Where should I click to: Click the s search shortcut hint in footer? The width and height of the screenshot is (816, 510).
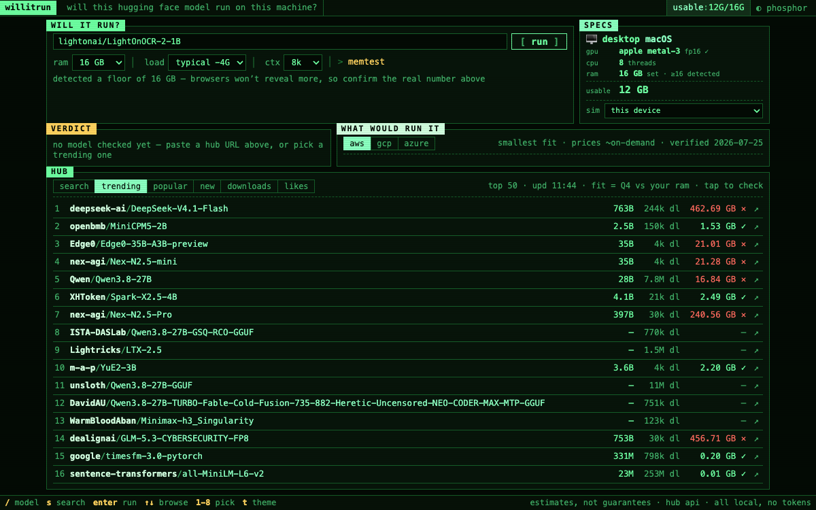click(66, 503)
